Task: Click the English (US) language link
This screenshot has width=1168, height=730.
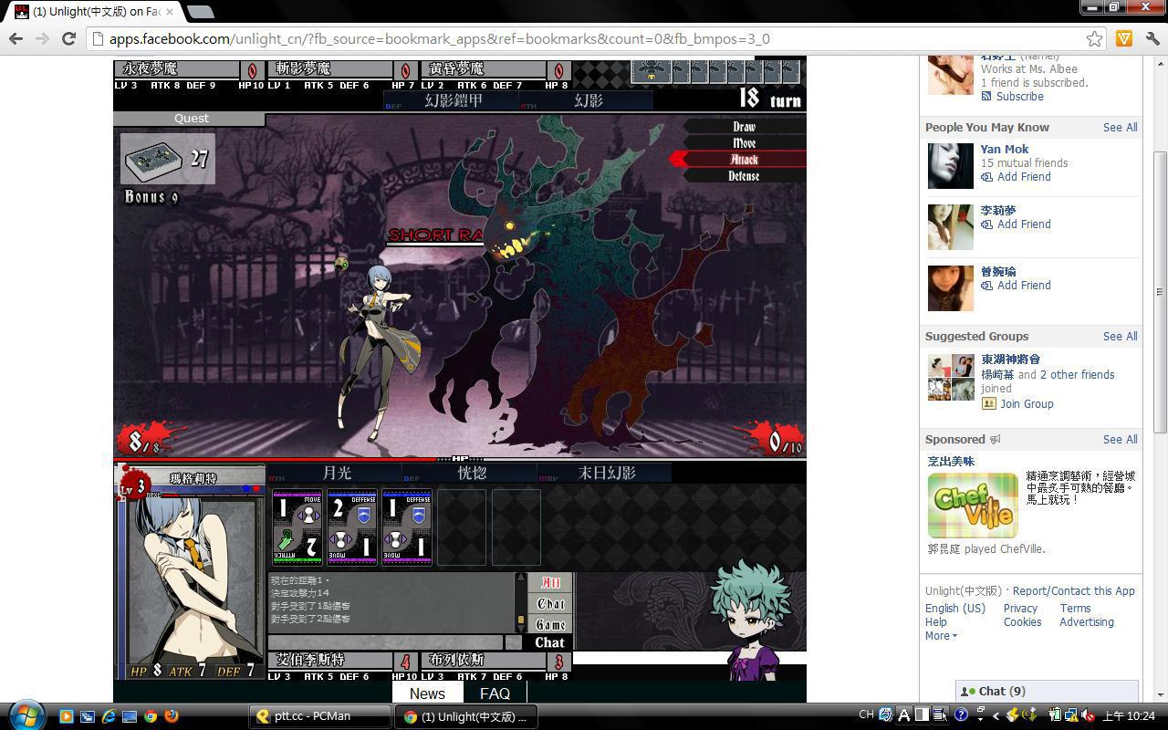Action: click(x=955, y=609)
